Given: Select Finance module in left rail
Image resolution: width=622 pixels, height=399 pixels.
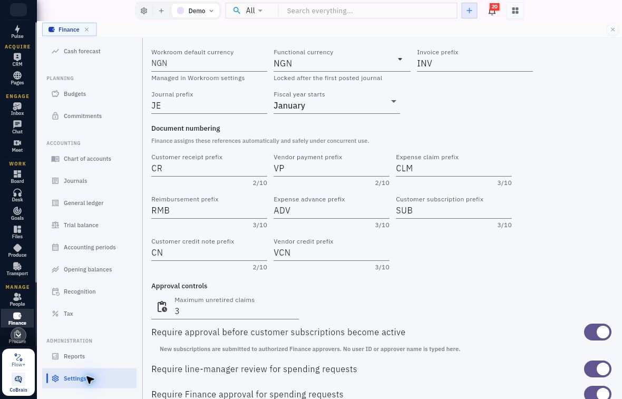Looking at the screenshot, I should click(x=17, y=318).
